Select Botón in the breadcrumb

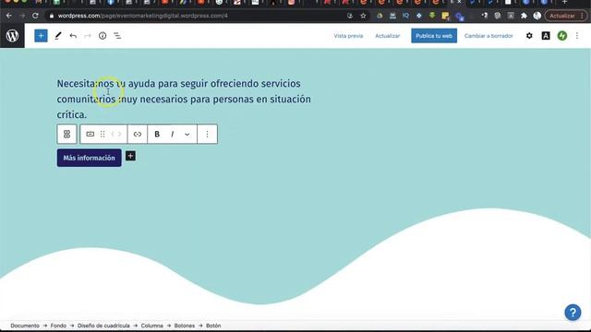[x=213, y=326]
